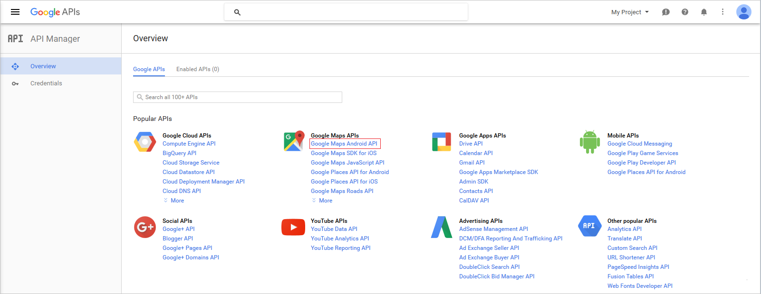Click the search magnifier icon in top bar
Screen dimensions: 761x294
point(237,12)
